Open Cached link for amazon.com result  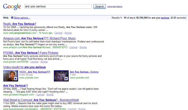(73, 48)
